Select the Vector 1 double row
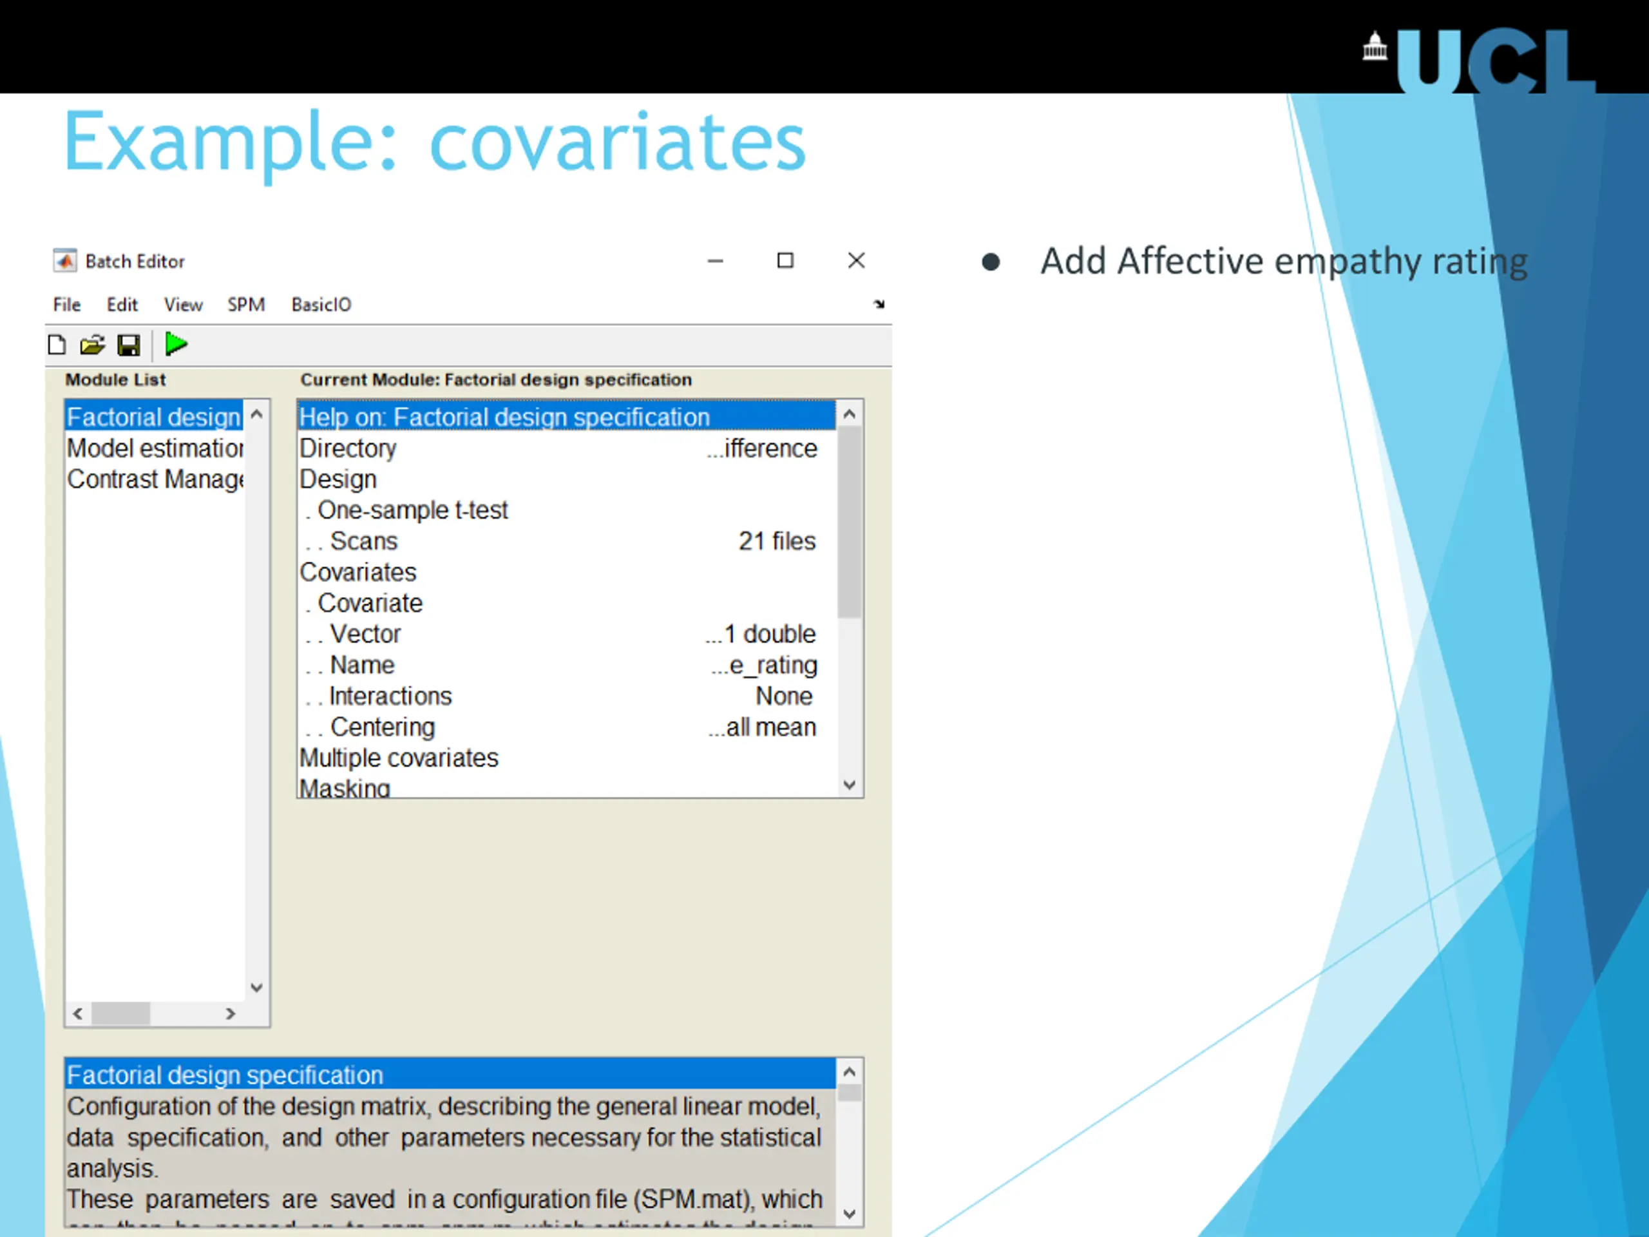This screenshot has width=1649, height=1237. (x=567, y=634)
